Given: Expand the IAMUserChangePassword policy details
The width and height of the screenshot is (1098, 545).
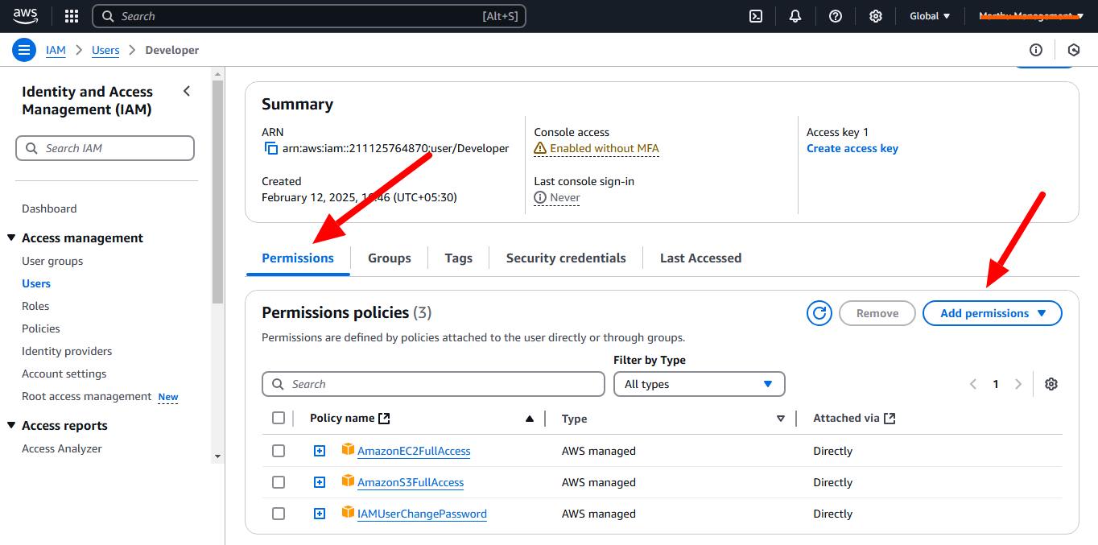Looking at the screenshot, I should [x=320, y=514].
